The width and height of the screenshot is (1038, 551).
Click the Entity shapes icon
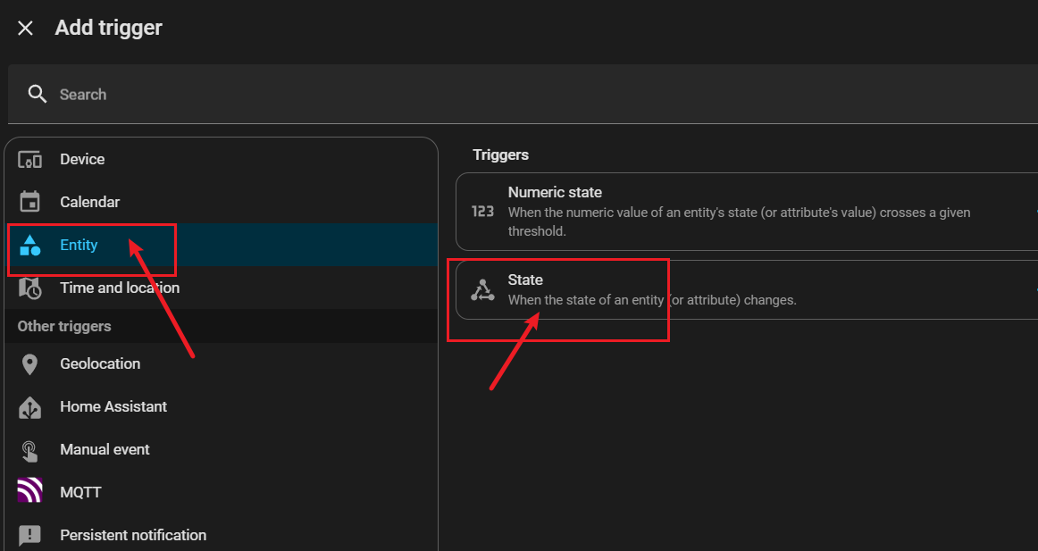point(30,245)
